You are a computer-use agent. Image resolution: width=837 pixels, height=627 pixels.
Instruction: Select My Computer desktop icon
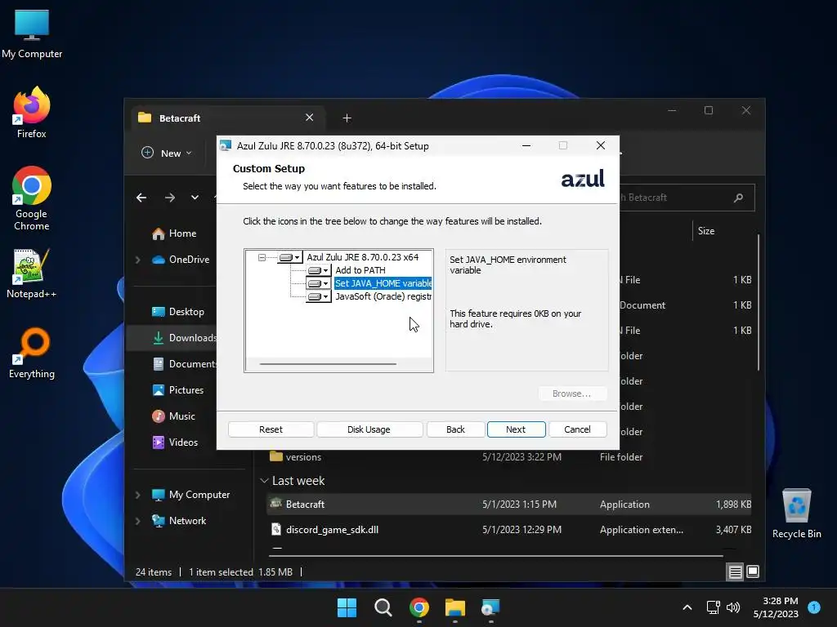pyautogui.click(x=32, y=34)
